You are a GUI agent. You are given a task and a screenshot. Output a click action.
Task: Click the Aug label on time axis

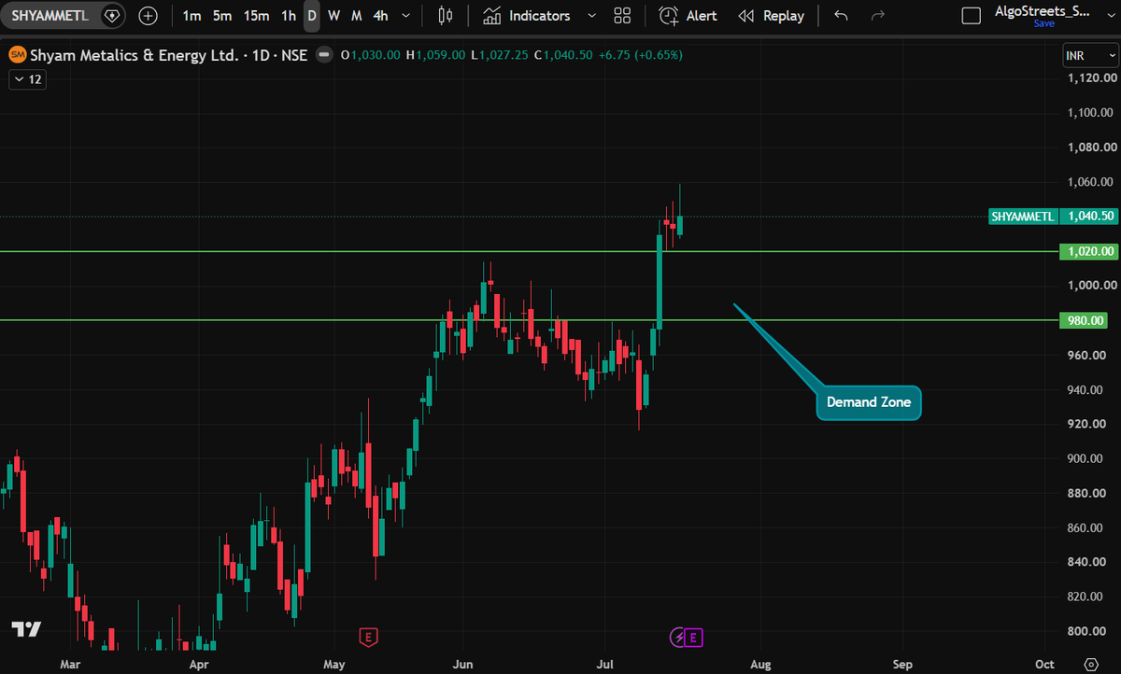coord(760,665)
